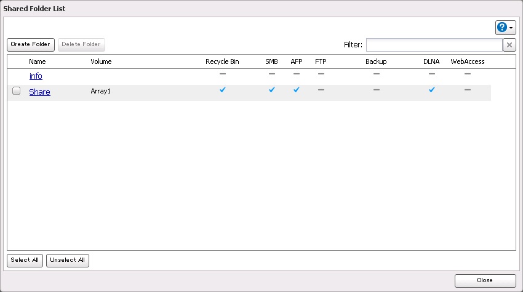Sort by the Name column header

coord(38,61)
